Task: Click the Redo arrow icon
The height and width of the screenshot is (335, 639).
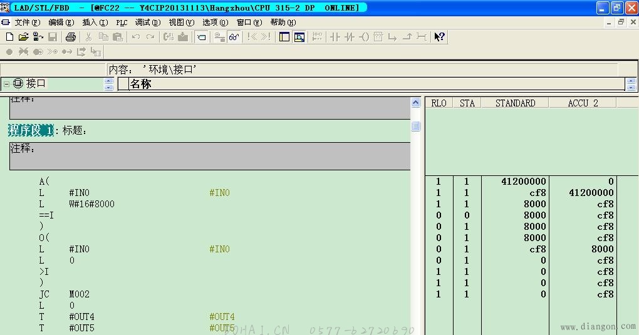Action: 150,37
